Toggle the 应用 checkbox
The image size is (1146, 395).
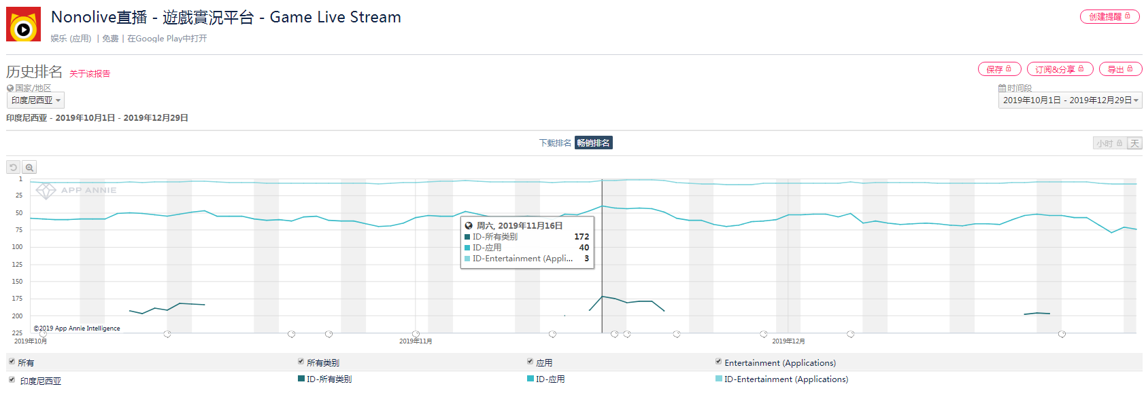(x=530, y=362)
